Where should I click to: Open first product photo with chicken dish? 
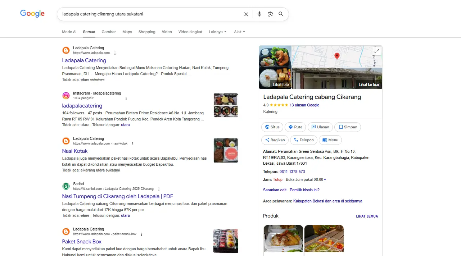pos(283,239)
